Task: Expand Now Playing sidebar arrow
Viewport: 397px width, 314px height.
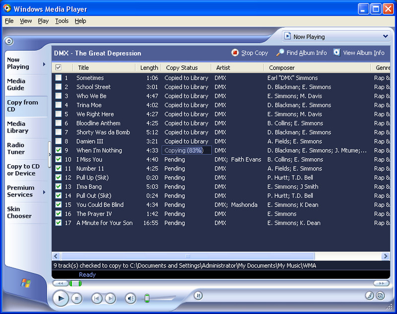Action: tap(44, 64)
